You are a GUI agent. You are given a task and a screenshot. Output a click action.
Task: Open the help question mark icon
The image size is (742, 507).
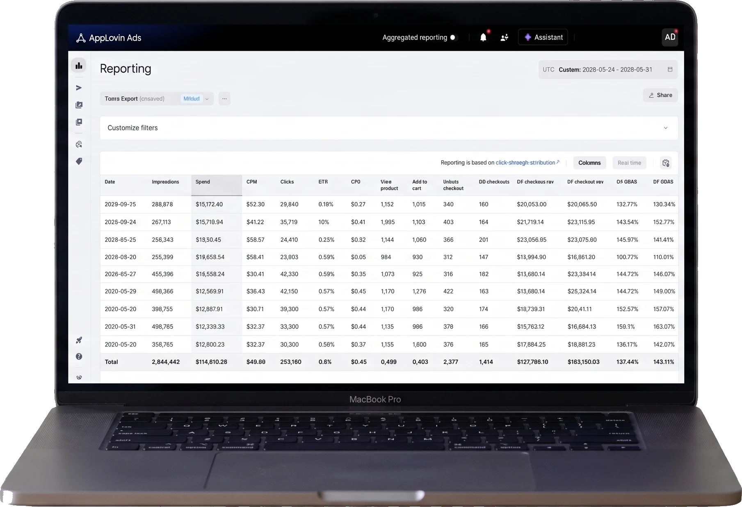pyautogui.click(x=79, y=357)
